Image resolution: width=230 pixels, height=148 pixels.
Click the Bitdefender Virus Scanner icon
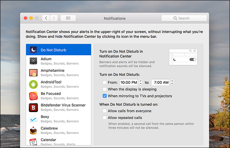click(x=33, y=107)
